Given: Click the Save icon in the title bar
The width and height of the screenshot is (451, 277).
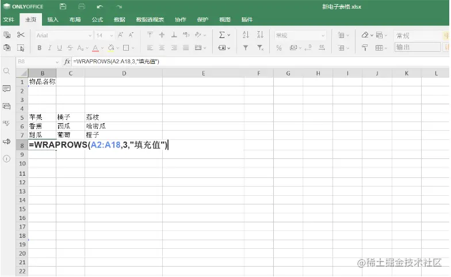Looking at the screenshot, I should [x=63, y=6].
